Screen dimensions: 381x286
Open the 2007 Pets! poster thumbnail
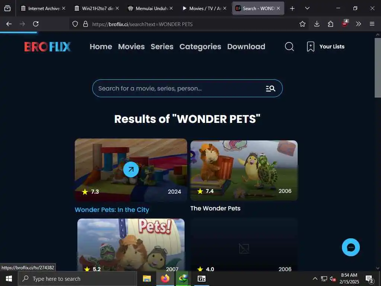point(131,245)
